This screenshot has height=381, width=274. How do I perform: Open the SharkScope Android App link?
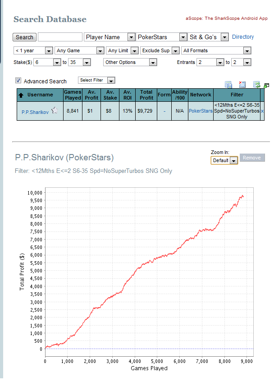tap(227, 18)
